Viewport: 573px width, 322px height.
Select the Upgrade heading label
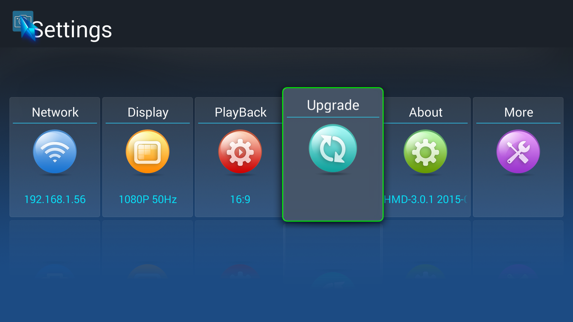(333, 105)
